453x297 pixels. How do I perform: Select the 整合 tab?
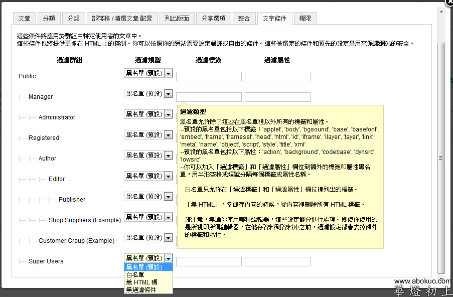coord(244,19)
